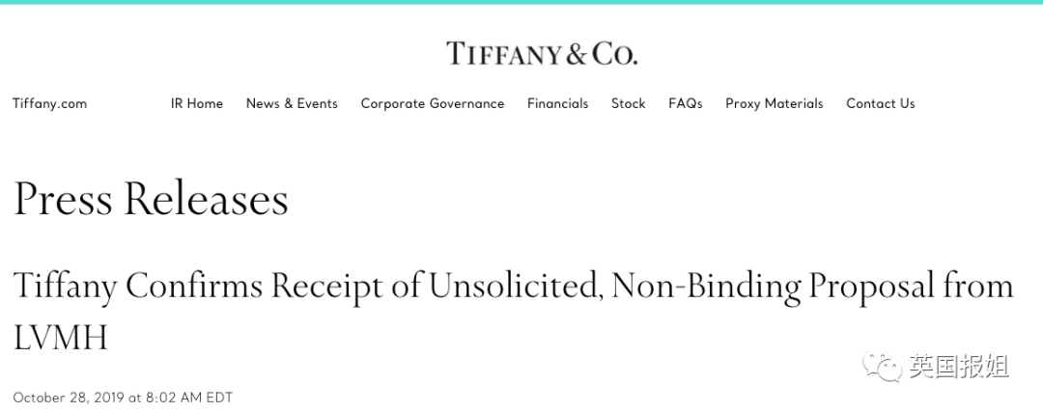1043x412 pixels.
Task: Click the 英国报姐 watermark text
Action: (959, 366)
